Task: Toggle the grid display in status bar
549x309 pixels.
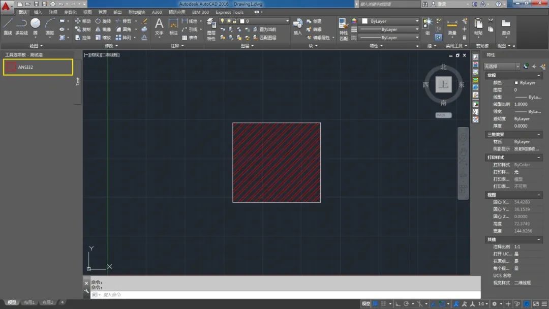Action: tap(375, 304)
